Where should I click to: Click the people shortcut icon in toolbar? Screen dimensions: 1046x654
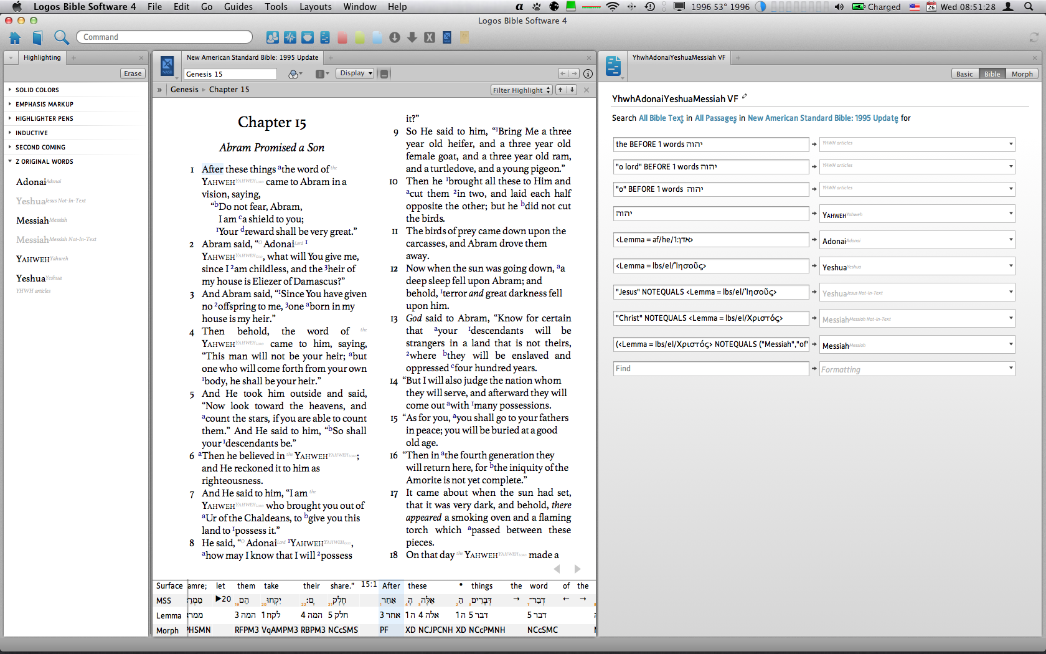click(273, 37)
